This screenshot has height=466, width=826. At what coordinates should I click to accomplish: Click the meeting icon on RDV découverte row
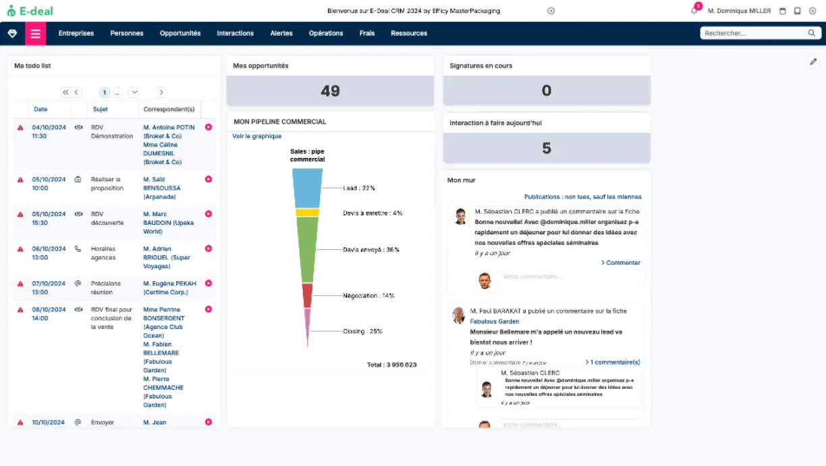78,213
